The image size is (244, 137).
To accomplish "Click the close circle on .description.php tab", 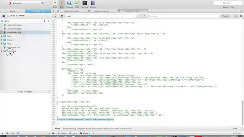I will (58, 11).
